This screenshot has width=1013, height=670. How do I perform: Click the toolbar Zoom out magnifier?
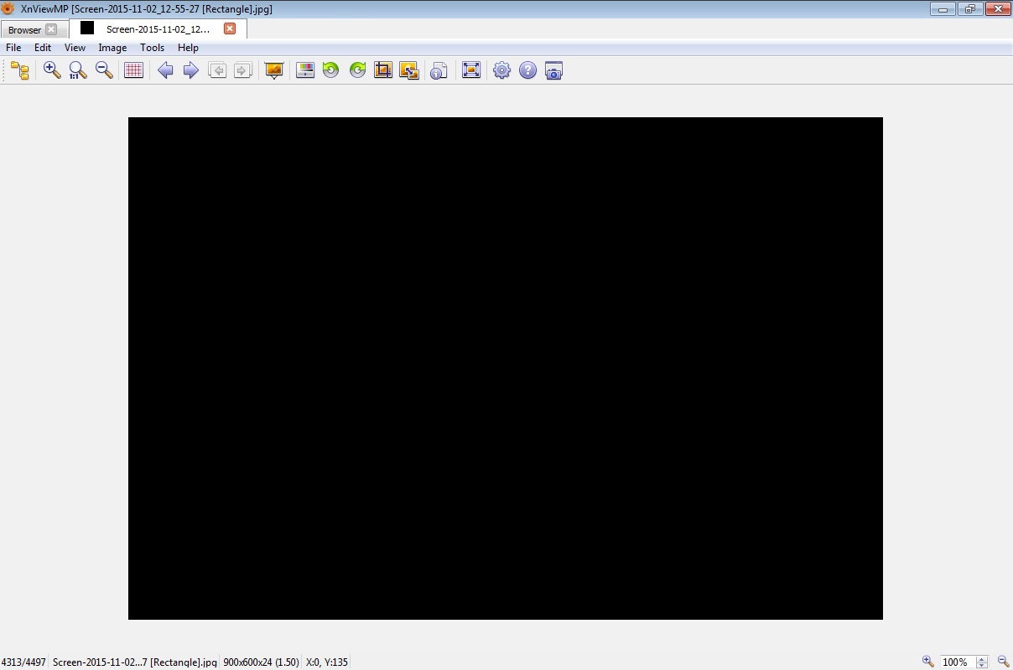coord(104,70)
